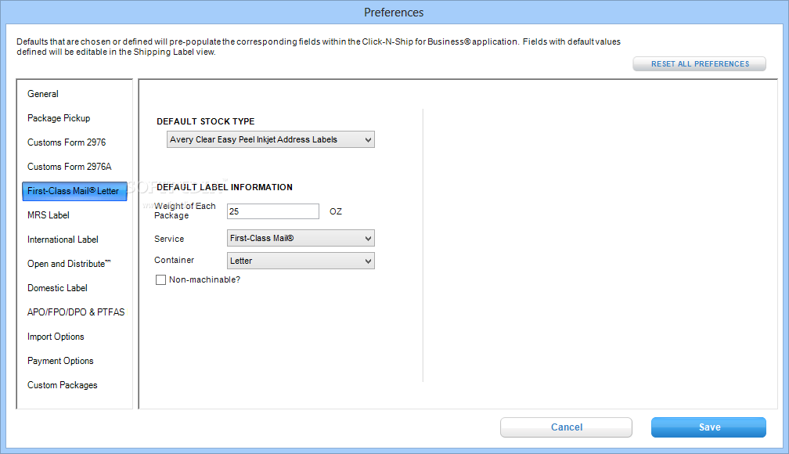Click Reset All Preferences button

[x=700, y=64]
